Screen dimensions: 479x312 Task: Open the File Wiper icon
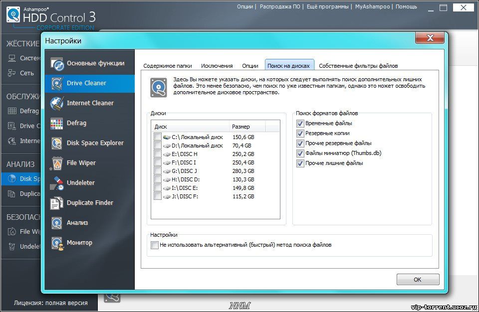coord(58,163)
